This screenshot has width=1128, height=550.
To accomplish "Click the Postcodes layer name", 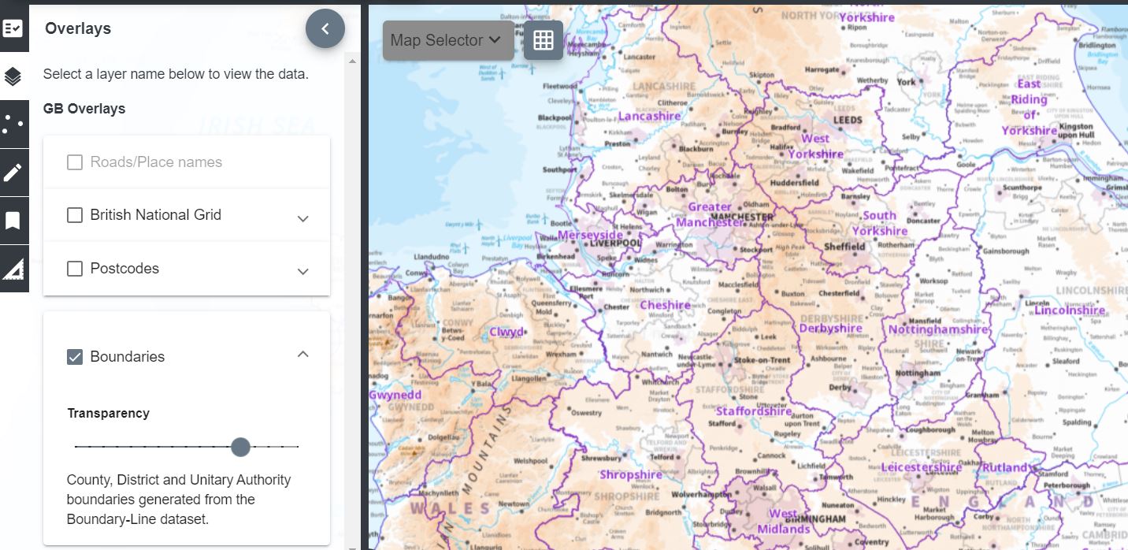I will pos(124,269).
